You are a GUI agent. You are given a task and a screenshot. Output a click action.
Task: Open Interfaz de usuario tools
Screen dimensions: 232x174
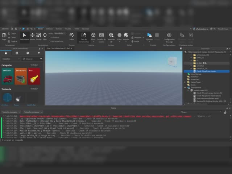[101, 38]
